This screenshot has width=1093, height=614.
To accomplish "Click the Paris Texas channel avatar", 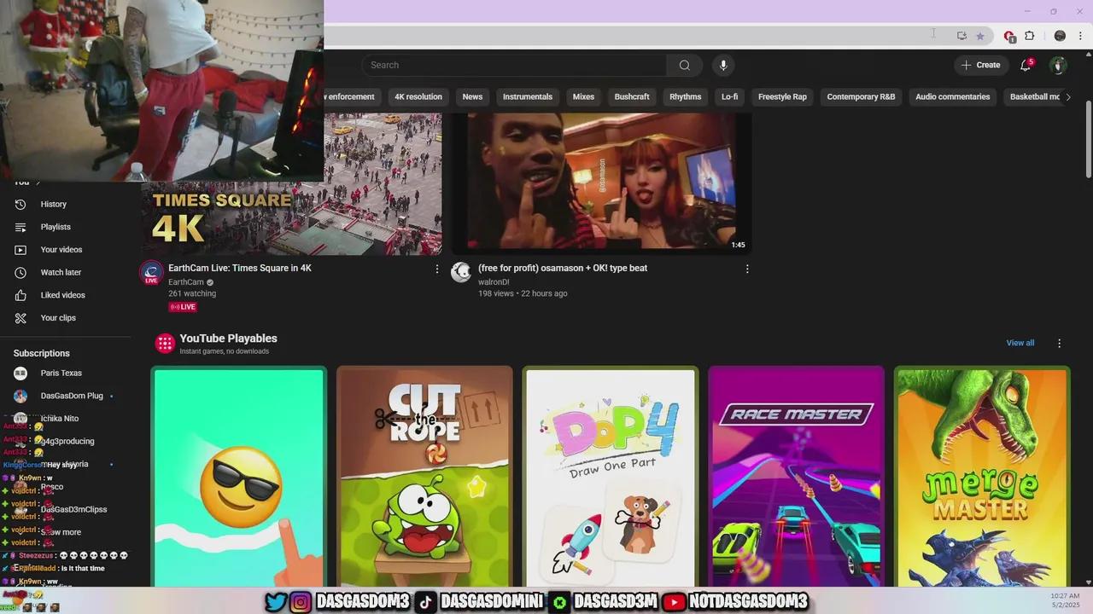I will (21, 373).
